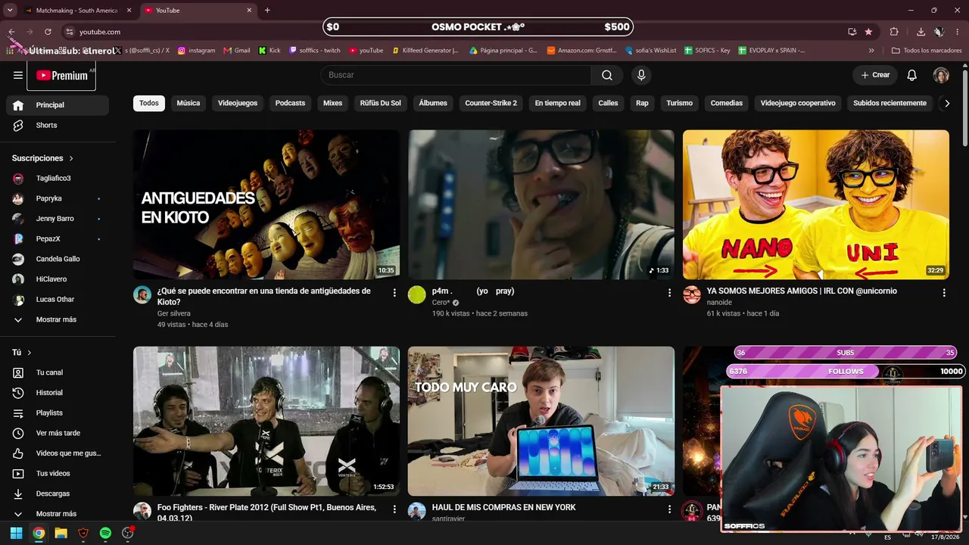Go back with the browser back arrow
This screenshot has height=545, width=969.
(12, 32)
